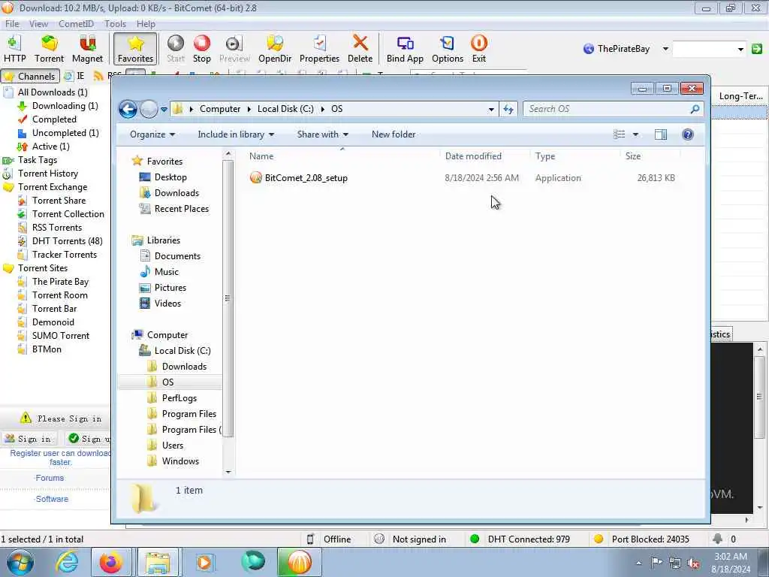769x577 pixels.
Task: Click the Preview toolbar icon
Action: pyautogui.click(x=234, y=49)
